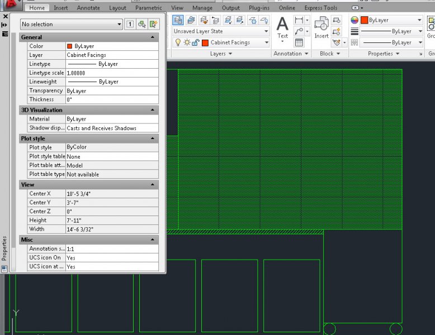435x335 pixels.
Task: Switch to the Parametric tab
Action: click(x=148, y=8)
